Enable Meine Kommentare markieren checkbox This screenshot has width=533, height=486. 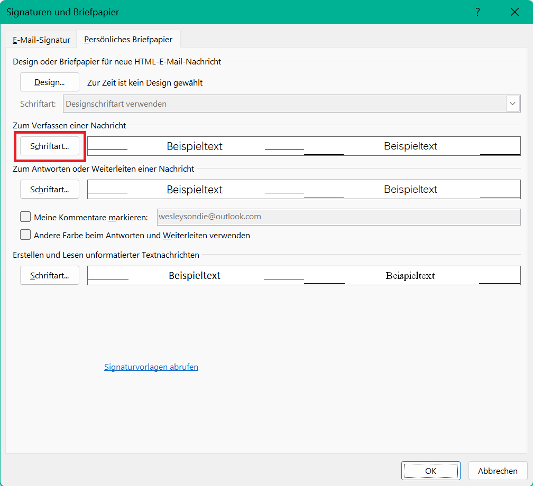click(25, 217)
